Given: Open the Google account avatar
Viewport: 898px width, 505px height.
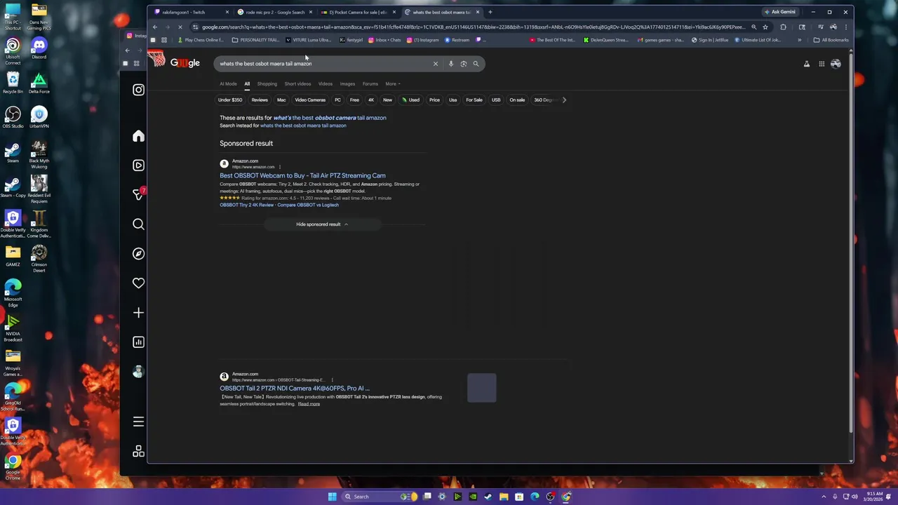Looking at the screenshot, I should tap(836, 64).
